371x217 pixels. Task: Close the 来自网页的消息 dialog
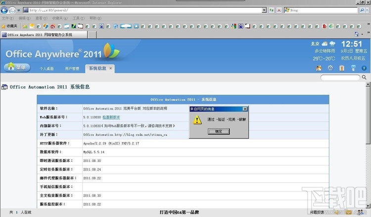coord(245,108)
